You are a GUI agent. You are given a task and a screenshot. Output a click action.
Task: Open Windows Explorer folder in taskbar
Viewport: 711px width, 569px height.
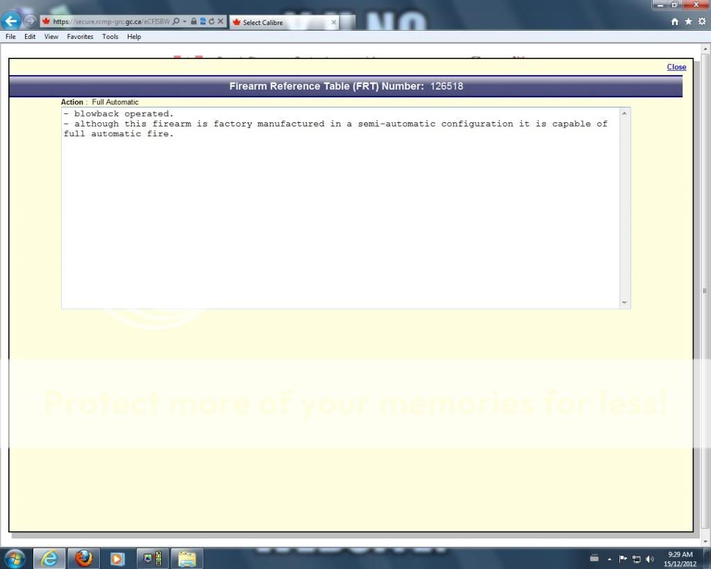point(187,558)
